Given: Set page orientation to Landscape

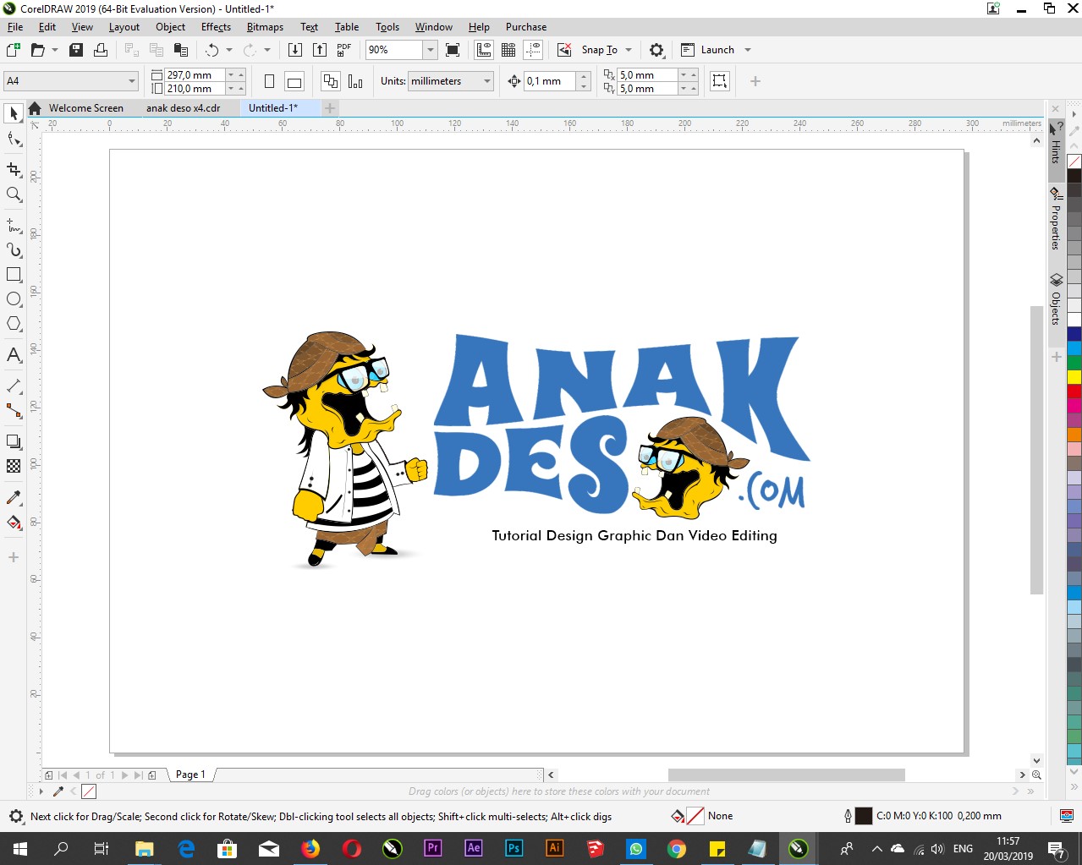Looking at the screenshot, I should point(294,81).
